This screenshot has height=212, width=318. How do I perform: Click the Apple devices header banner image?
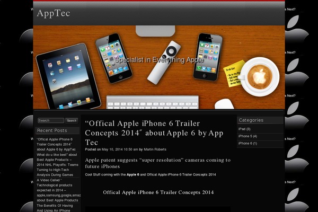[x=159, y=67]
